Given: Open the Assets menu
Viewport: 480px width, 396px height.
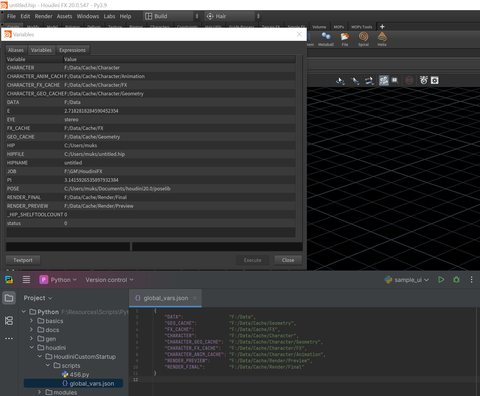Looking at the screenshot, I should click(x=64, y=16).
